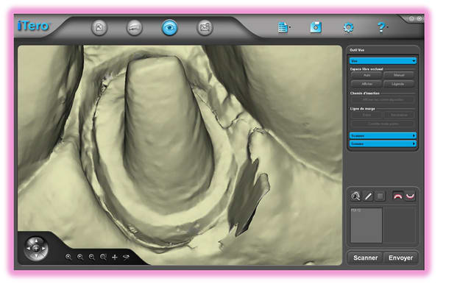Viewport: 471px width, 284px height.
Task: Click the empty dark thumbnail slot
Action: pos(400,225)
